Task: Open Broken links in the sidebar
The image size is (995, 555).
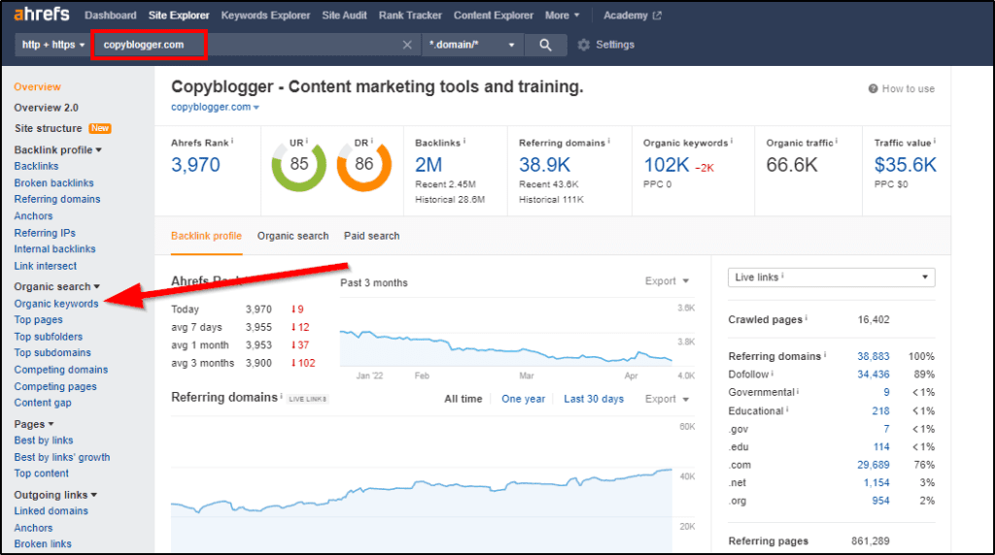Action: pyautogui.click(x=43, y=543)
